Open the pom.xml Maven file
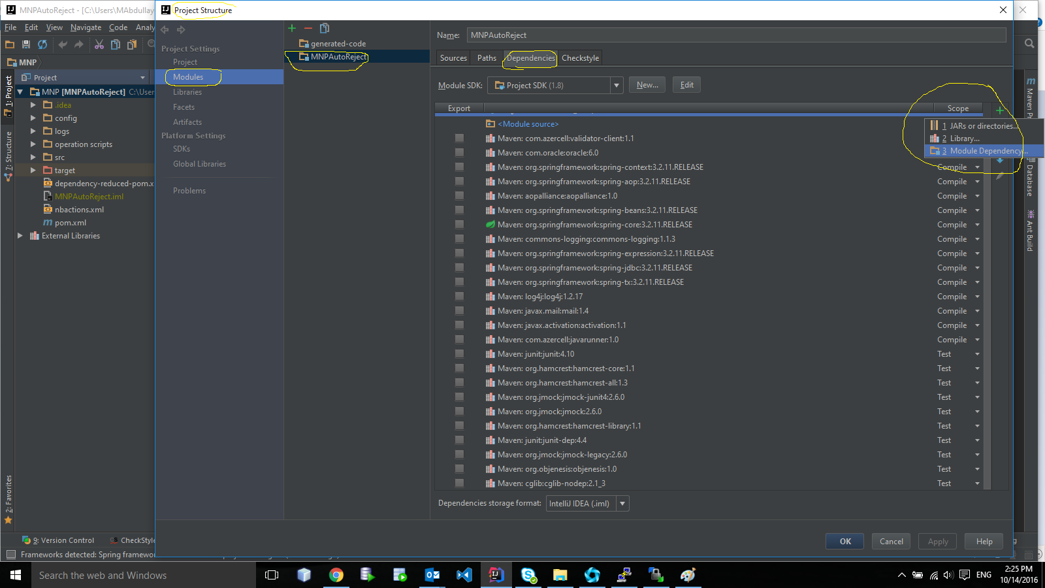The image size is (1045, 588). (x=71, y=223)
